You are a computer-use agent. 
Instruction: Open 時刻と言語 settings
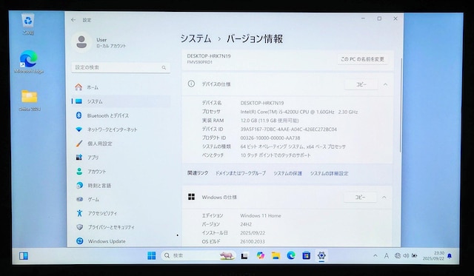click(121, 186)
